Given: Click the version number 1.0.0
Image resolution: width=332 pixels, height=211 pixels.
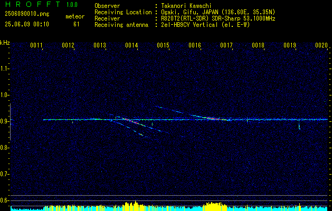Looking at the screenshot, I should [72, 5].
